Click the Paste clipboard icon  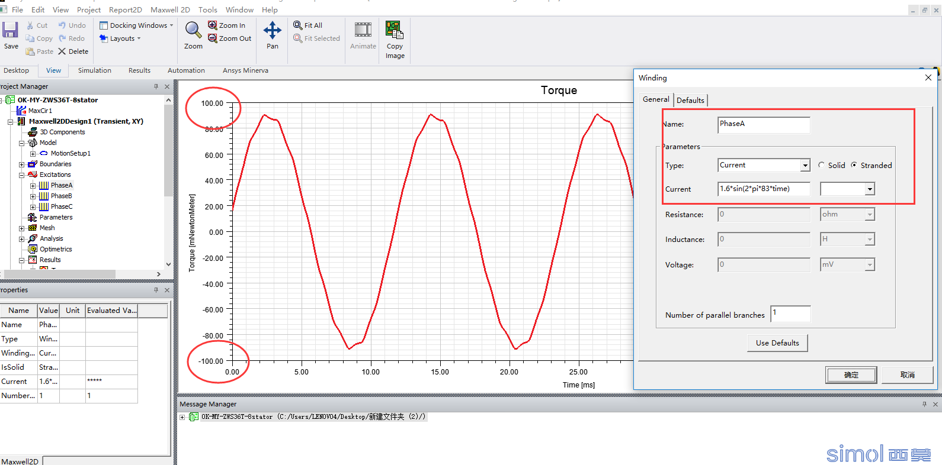pyautogui.click(x=30, y=51)
